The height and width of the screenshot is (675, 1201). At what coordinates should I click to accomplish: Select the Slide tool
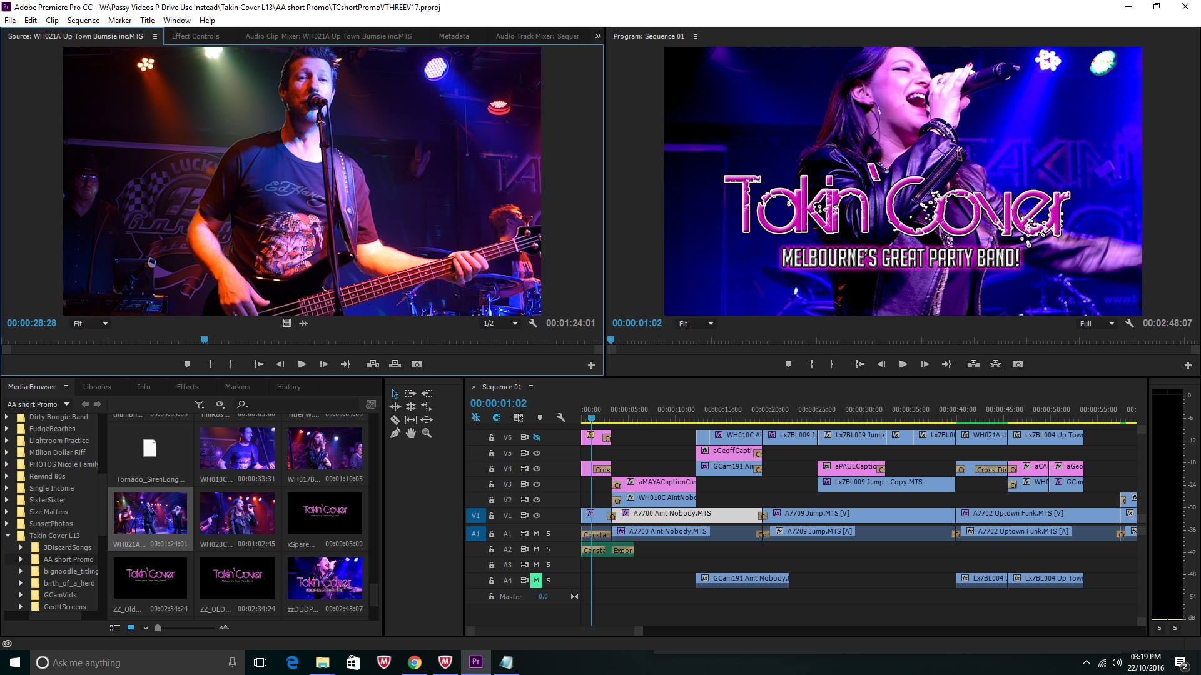pos(427,420)
